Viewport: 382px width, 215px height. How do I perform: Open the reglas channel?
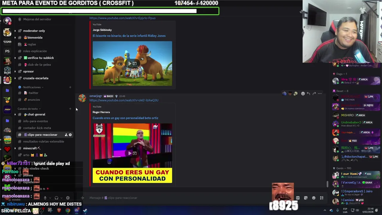coord(32,44)
